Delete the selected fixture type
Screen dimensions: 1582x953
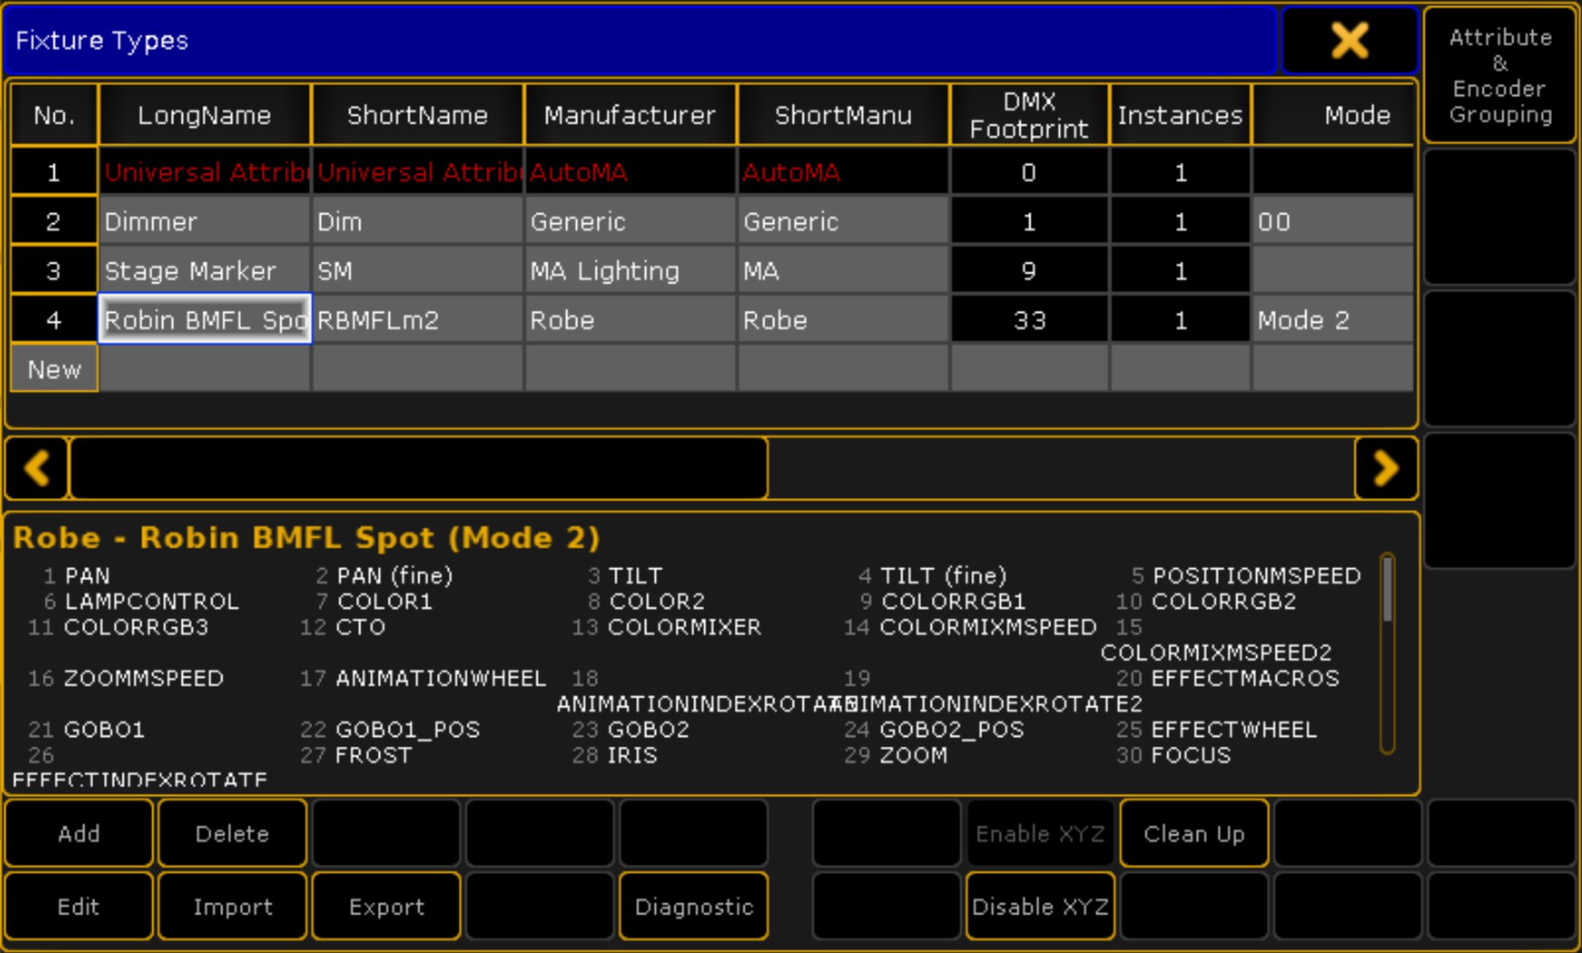(x=232, y=833)
